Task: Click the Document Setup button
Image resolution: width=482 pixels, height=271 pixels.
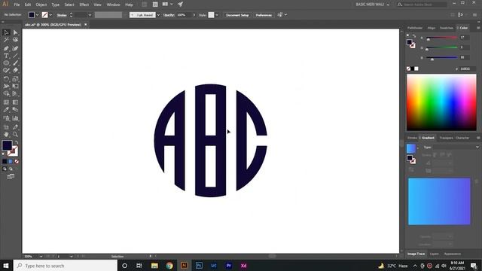Action: click(x=237, y=15)
